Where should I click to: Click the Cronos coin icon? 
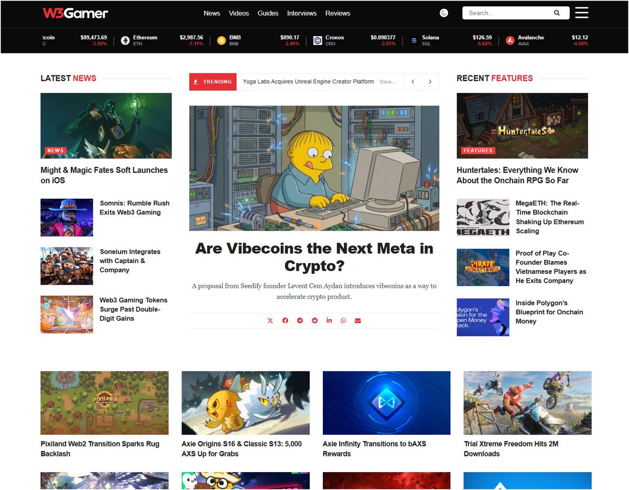[x=318, y=40]
